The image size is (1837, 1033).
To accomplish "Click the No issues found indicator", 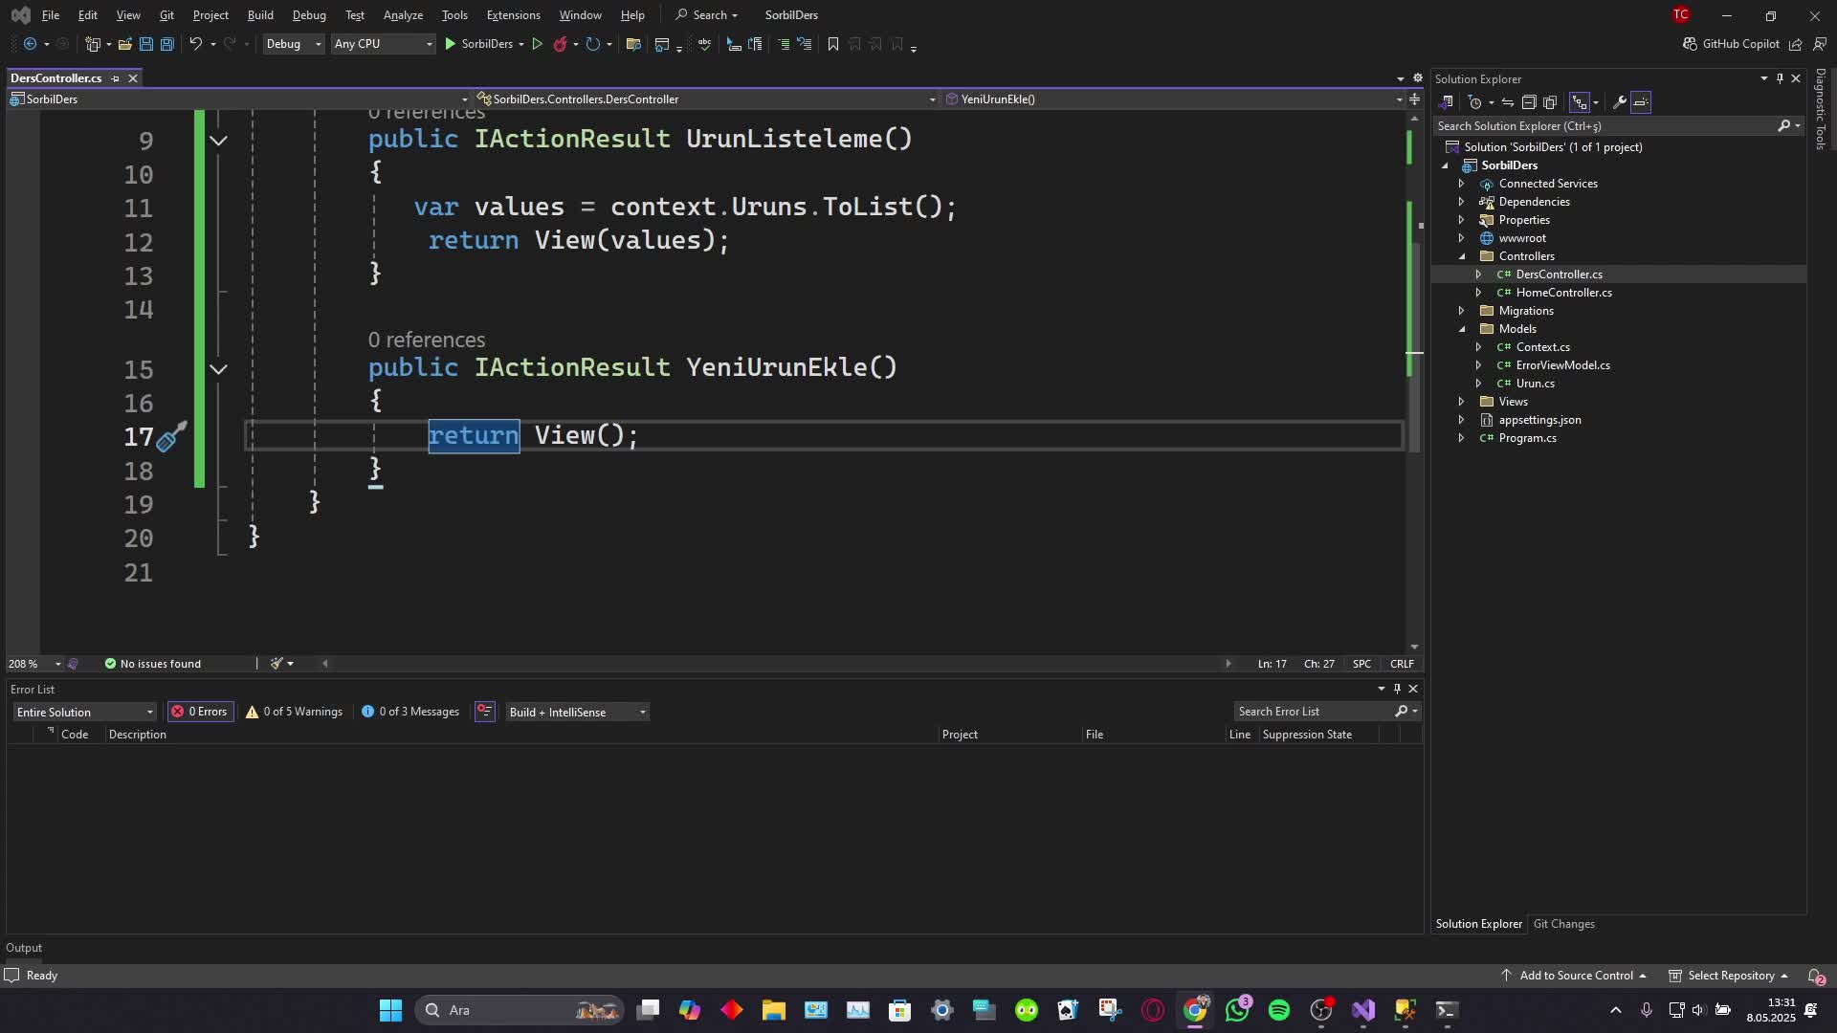I will (152, 664).
